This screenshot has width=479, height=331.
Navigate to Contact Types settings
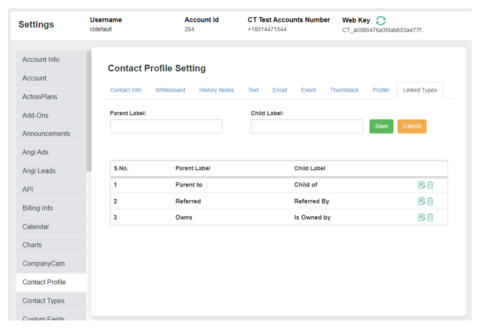coord(43,301)
